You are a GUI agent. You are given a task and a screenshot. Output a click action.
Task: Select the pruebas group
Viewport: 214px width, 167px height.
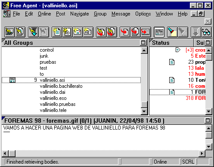pos(48,62)
